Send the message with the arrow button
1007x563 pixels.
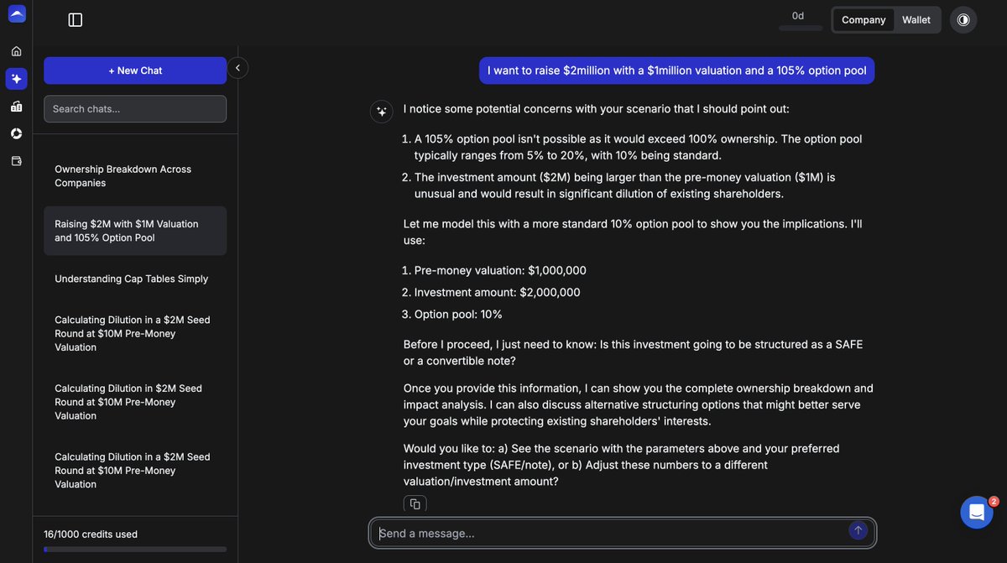point(858,530)
